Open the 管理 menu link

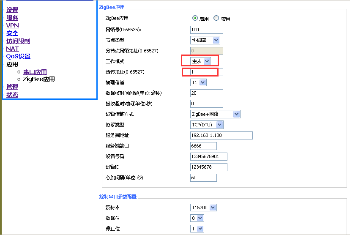pos(12,87)
